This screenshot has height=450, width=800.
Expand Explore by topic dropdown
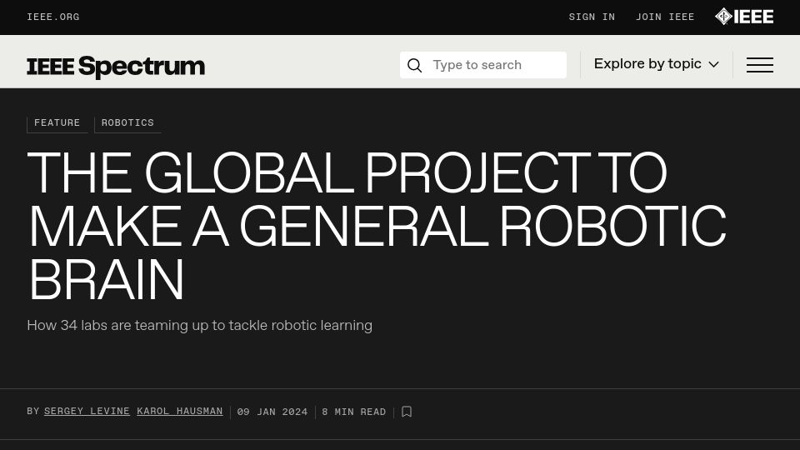(656, 64)
